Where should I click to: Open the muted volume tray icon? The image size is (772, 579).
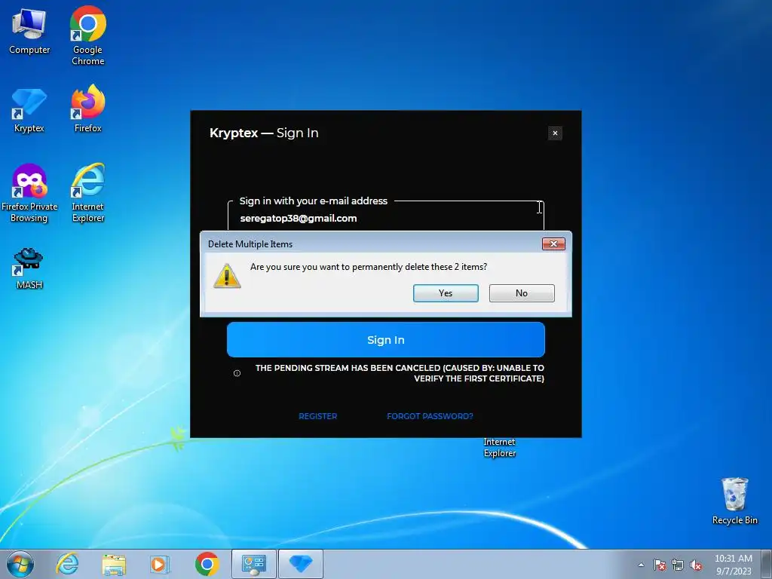point(696,565)
